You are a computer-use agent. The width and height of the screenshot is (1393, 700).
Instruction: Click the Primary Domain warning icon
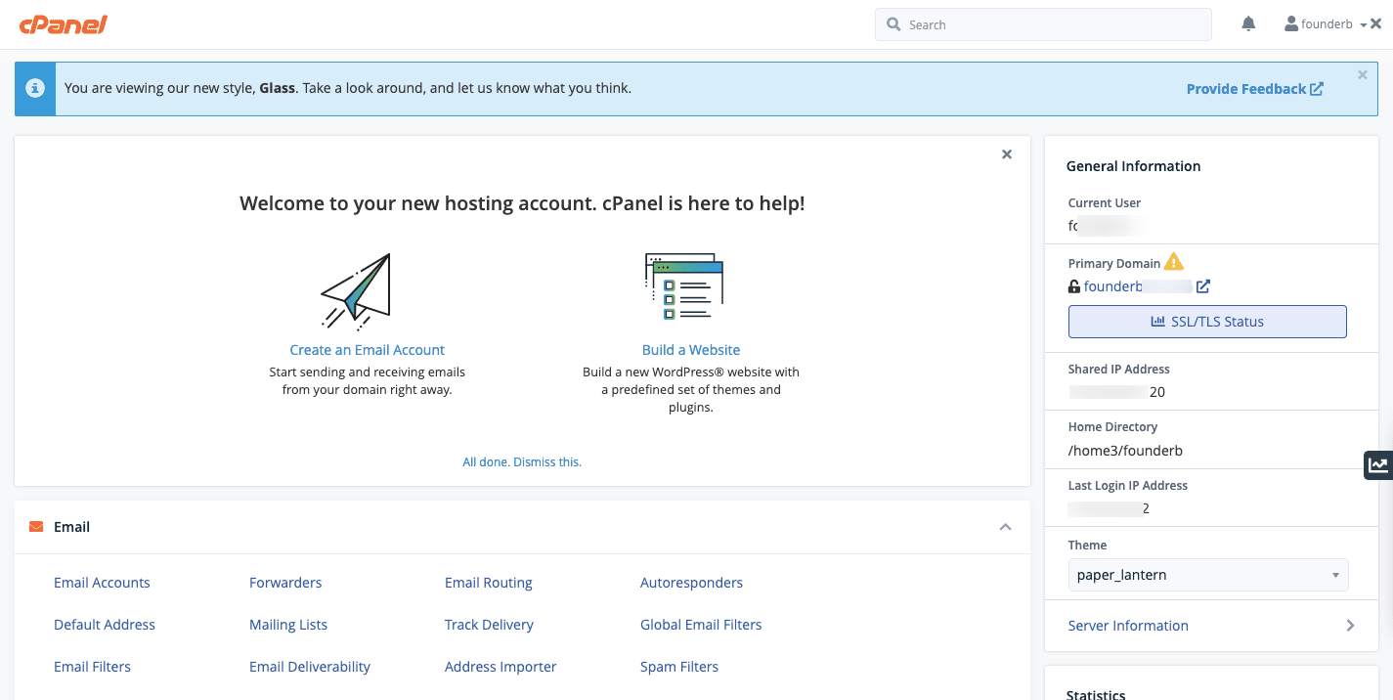tap(1174, 262)
